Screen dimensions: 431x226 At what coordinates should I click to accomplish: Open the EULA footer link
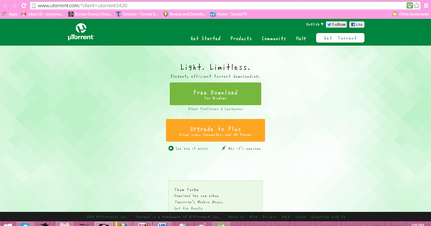286,217
